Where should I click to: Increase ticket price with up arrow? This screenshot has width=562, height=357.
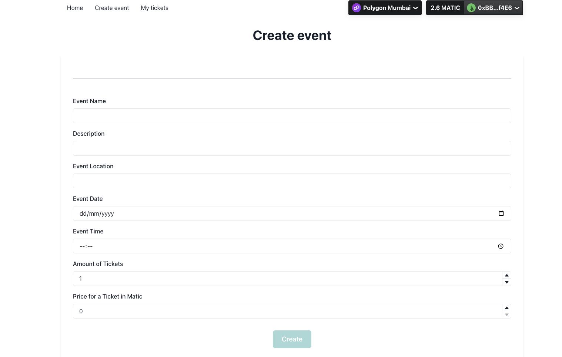[506, 308]
